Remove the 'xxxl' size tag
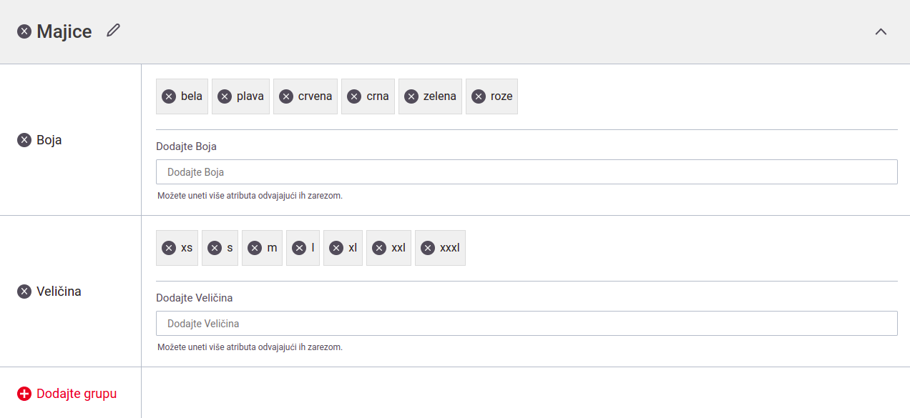Viewport: 910px width, 418px height. click(428, 248)
